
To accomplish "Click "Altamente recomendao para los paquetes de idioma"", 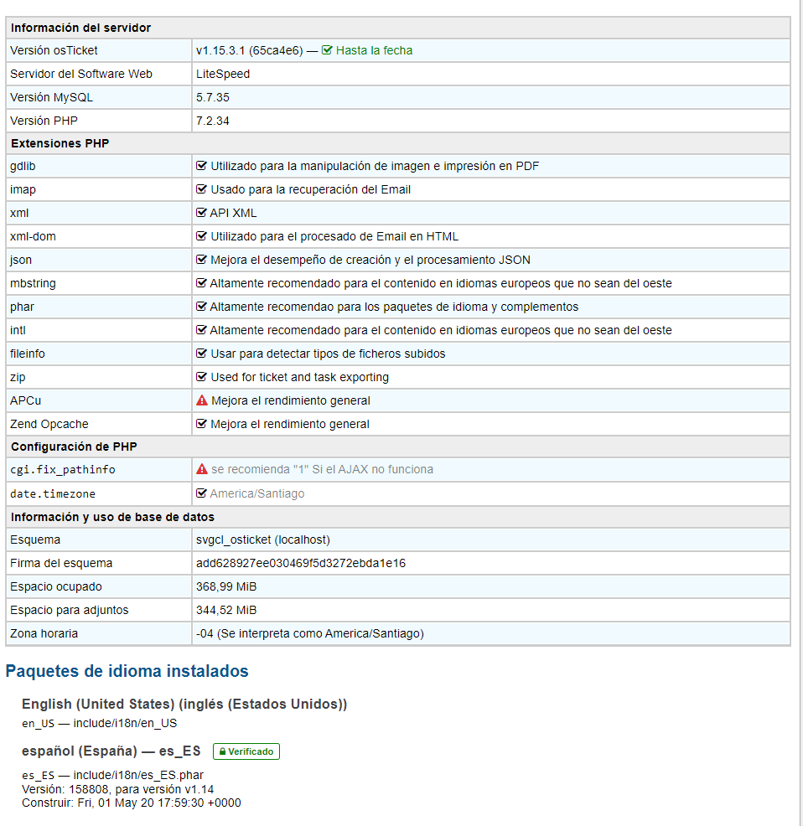I will click(x=394, y=307).
